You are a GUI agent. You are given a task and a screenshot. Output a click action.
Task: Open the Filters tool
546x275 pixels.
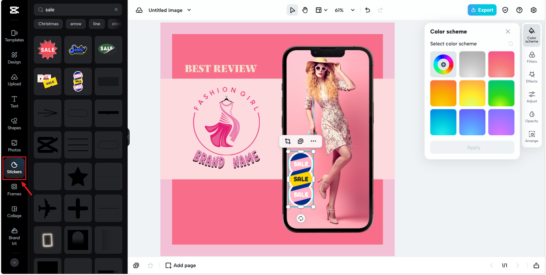pos(531,57)
